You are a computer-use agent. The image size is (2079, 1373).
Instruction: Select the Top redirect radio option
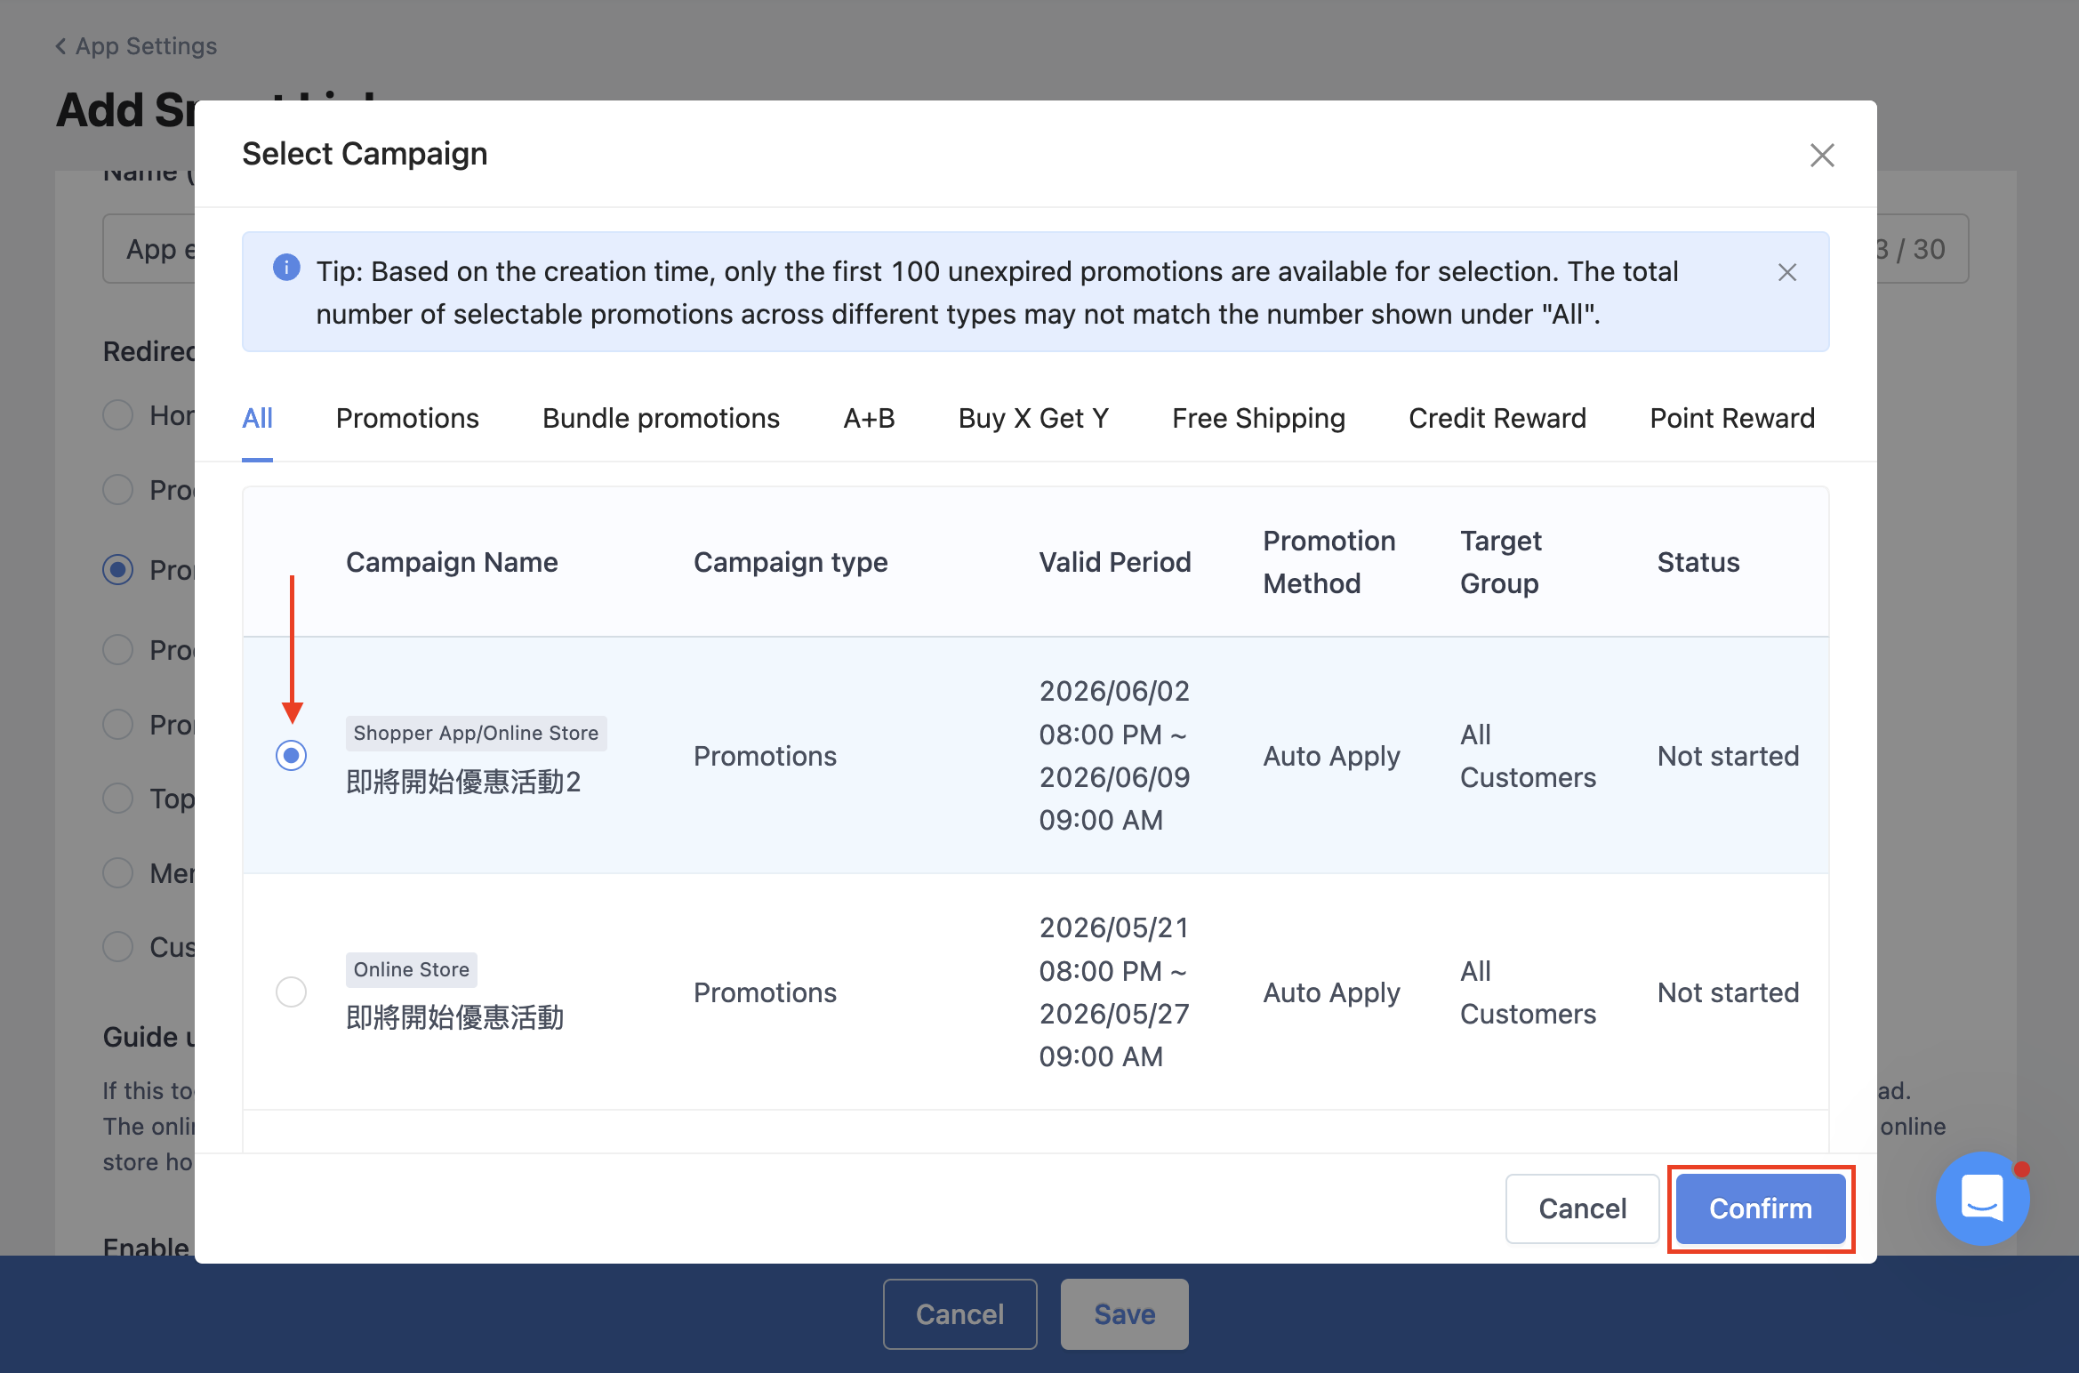pos(117,798)
